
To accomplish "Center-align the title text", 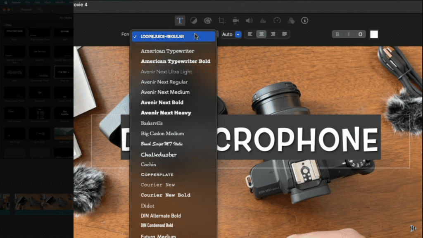I will tap(261, 34).
